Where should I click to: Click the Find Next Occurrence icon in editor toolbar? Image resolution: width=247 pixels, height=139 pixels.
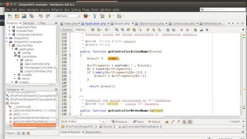point(128,30)
